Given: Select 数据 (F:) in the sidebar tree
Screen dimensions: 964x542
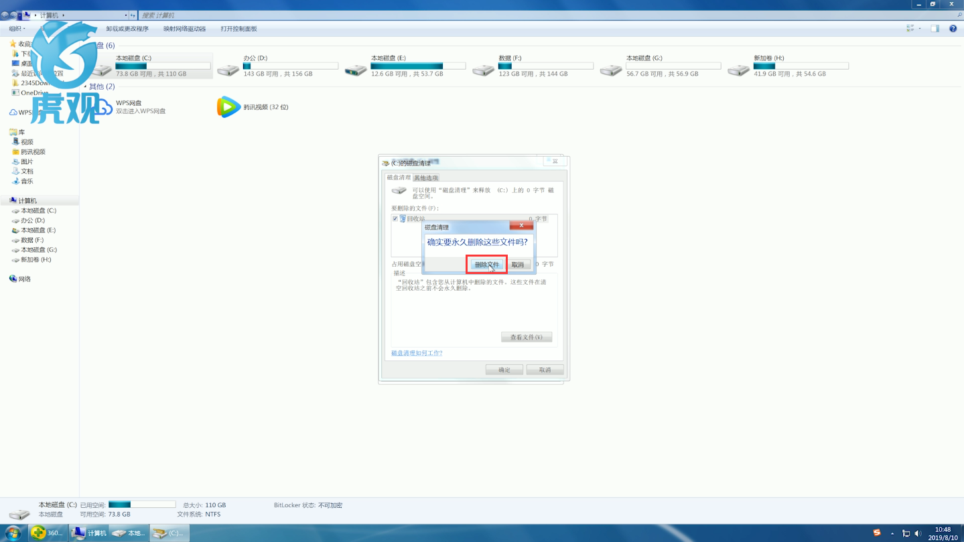Looking at the screenshot, I should pos(28,240).
